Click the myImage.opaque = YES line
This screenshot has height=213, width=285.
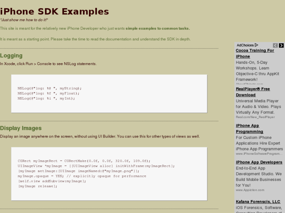[x=82, y=176]
